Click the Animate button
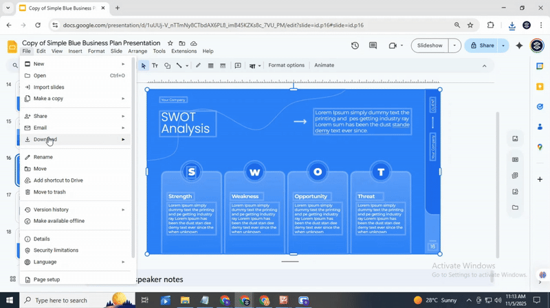 click(324, 66)
